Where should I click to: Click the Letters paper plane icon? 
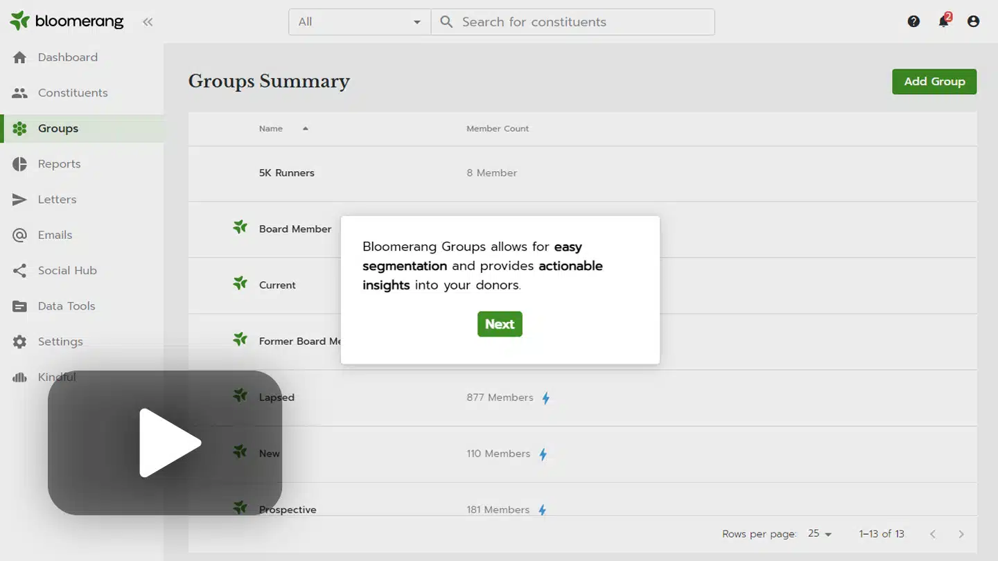coord(20,199)
